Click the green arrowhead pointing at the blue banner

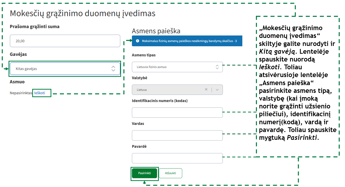click(x=129, y=41)
